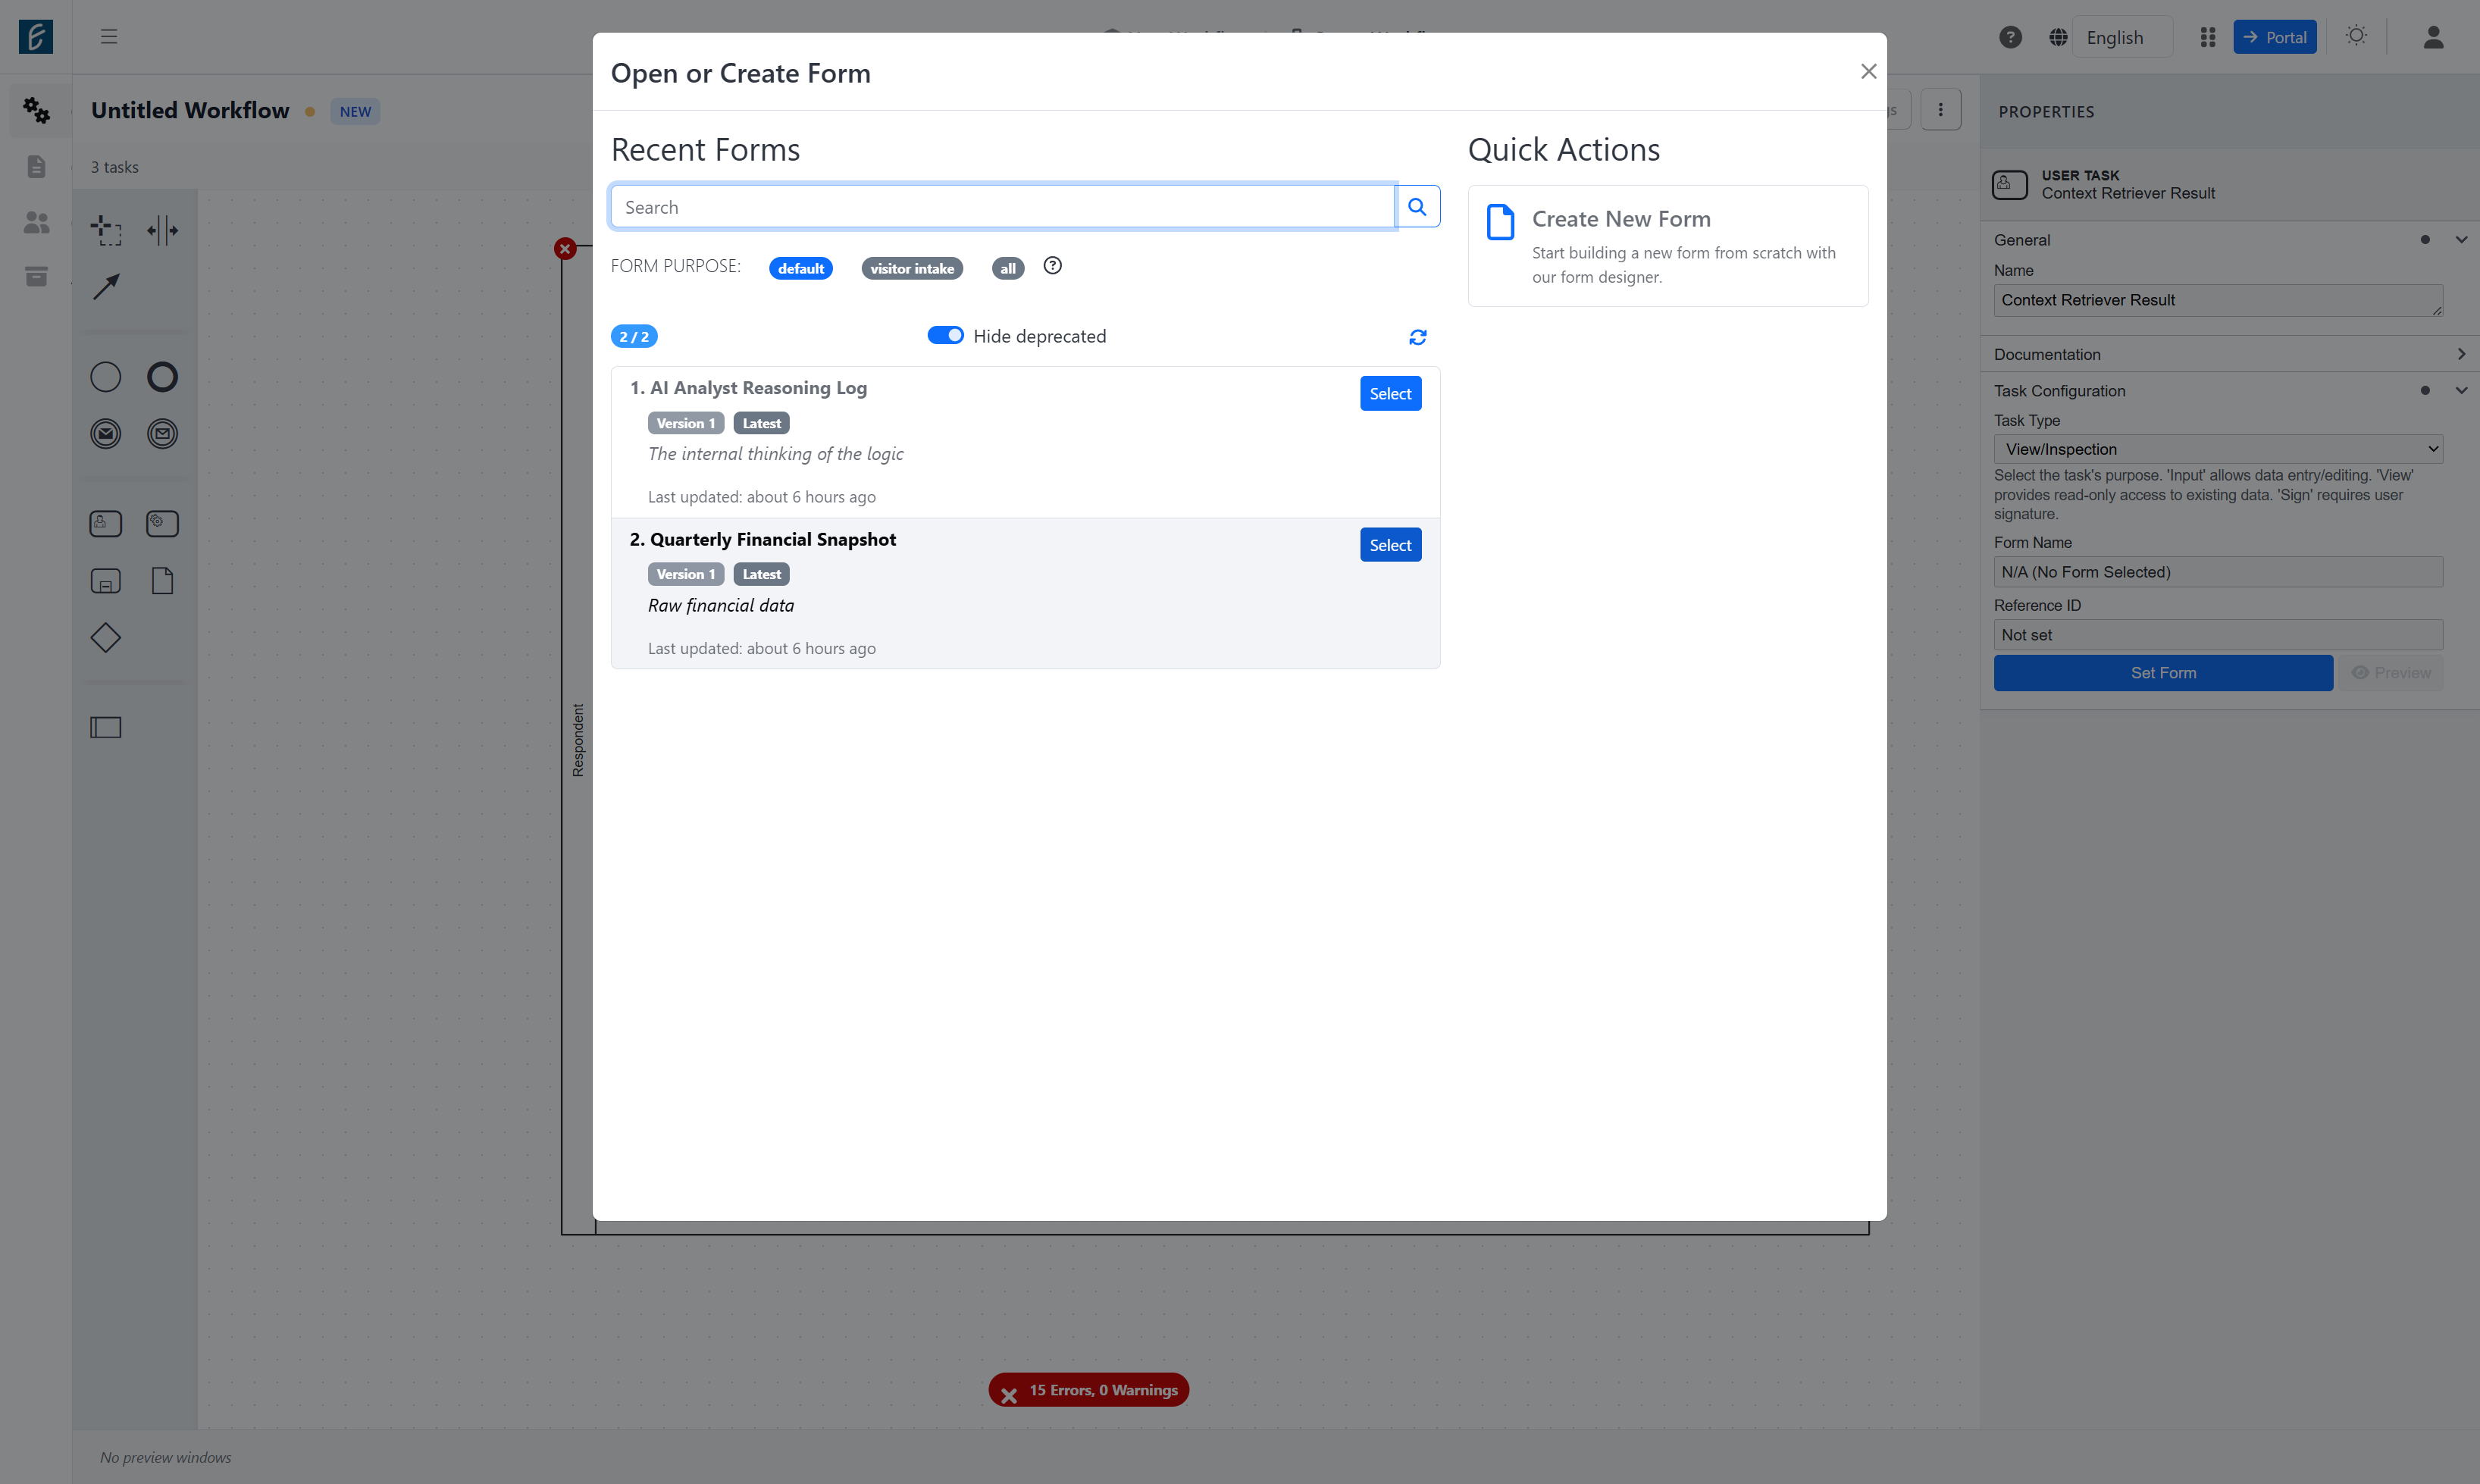Click the 15 Errors, 0 Warnings badge
Viewport: 2480px width, 1484px height.
click(1089, 1390)
